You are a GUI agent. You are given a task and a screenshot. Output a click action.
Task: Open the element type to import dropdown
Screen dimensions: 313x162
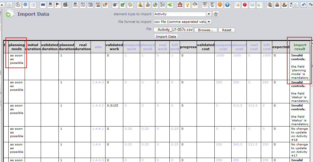209,14
